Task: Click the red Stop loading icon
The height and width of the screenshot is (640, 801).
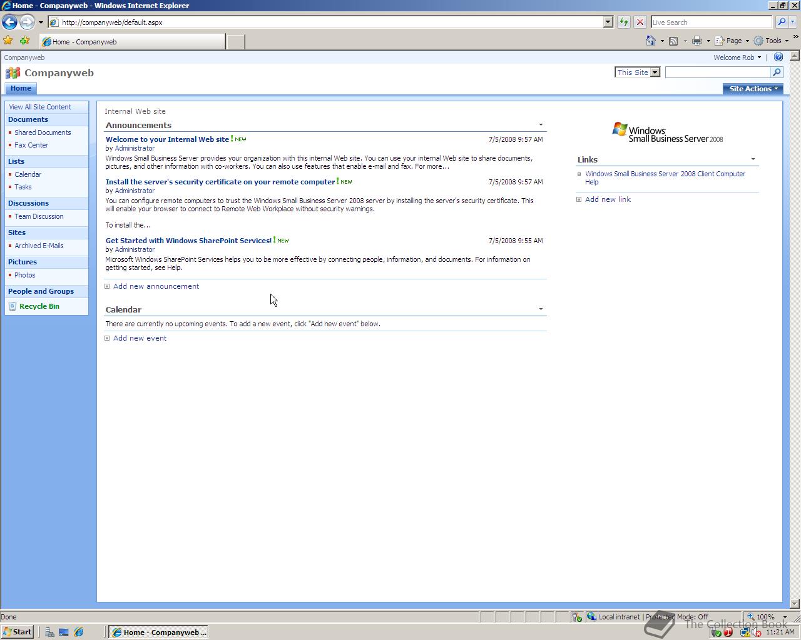Action: coord(640,22)
